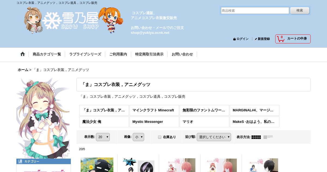
Task: Open the 表示数 dropdown showing 20
Action: click(x=103, y=137)
